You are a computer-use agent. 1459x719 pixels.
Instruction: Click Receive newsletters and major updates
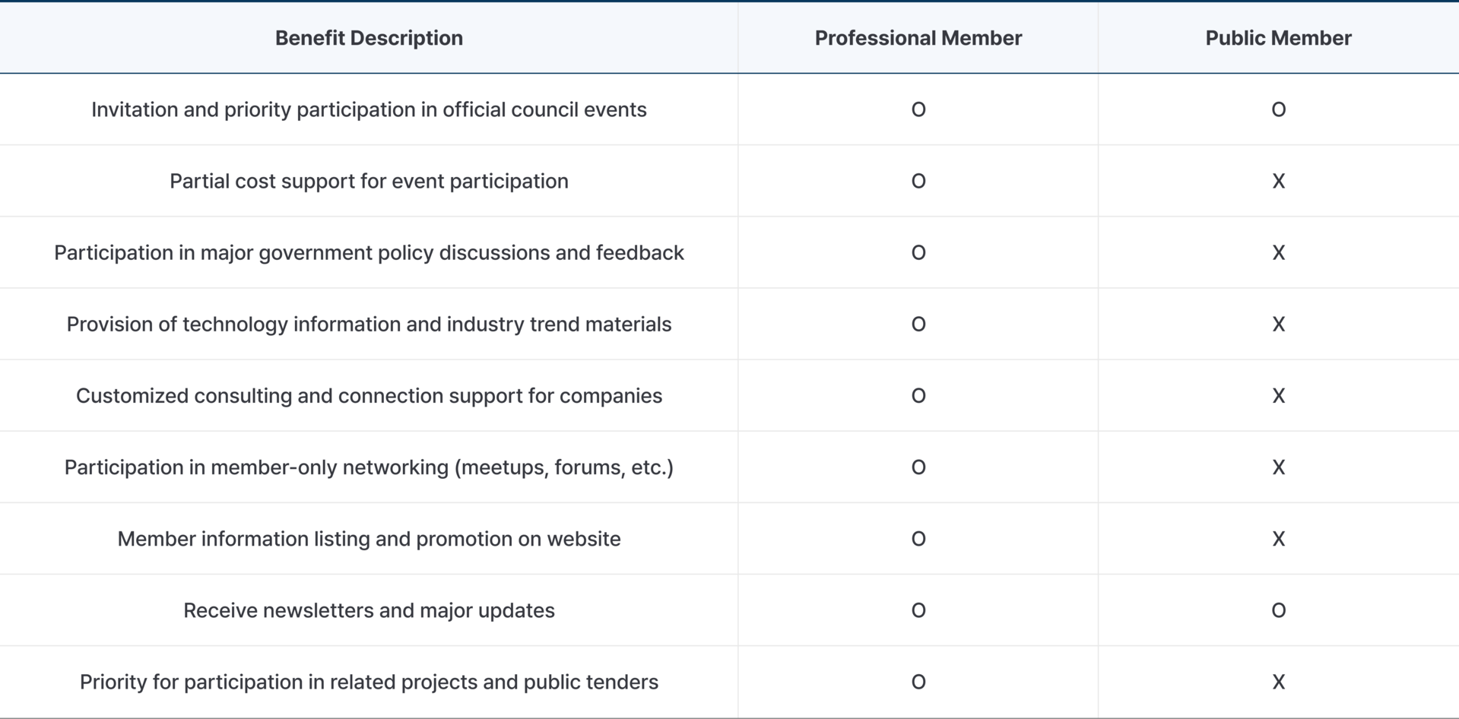[x=369, y=610]
